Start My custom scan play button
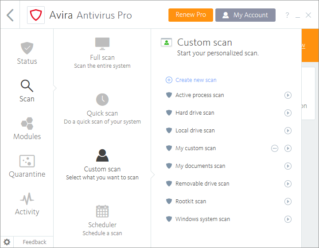The image size is (319, 248). click(288, 148)
